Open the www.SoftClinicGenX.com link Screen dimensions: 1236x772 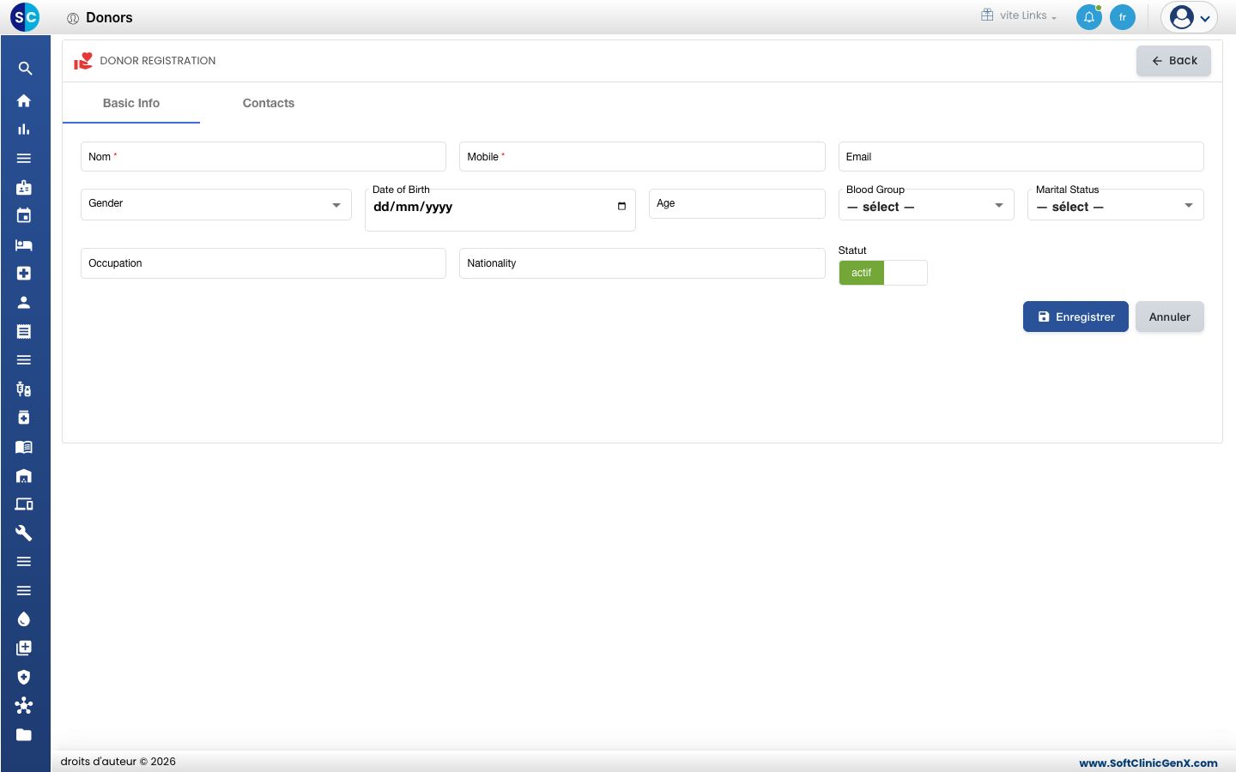[x=1148, y=763]
